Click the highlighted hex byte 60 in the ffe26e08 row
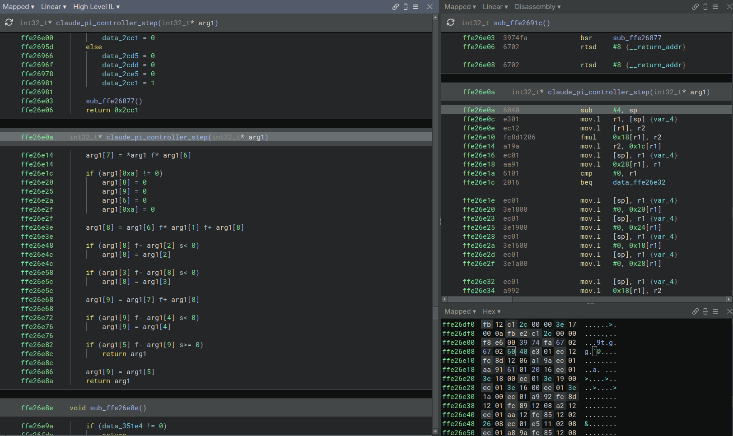733x436 pixels. tap(511, 352)
